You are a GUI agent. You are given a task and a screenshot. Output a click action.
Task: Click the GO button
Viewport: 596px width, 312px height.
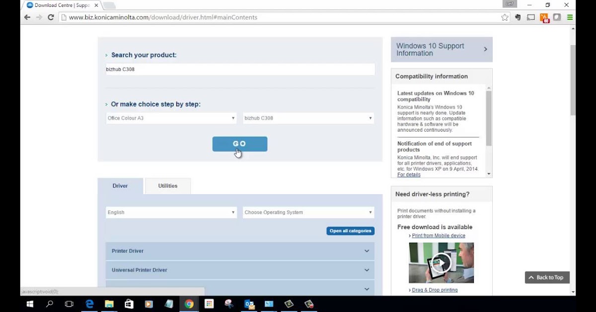(x=240, y=144)
